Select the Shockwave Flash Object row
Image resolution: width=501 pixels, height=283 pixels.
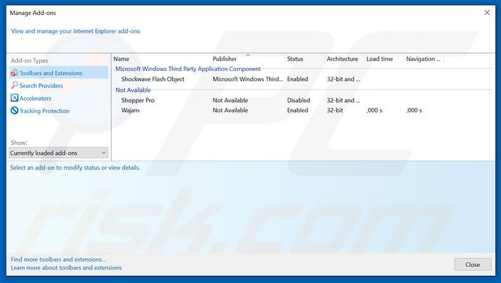click(153, 79)
